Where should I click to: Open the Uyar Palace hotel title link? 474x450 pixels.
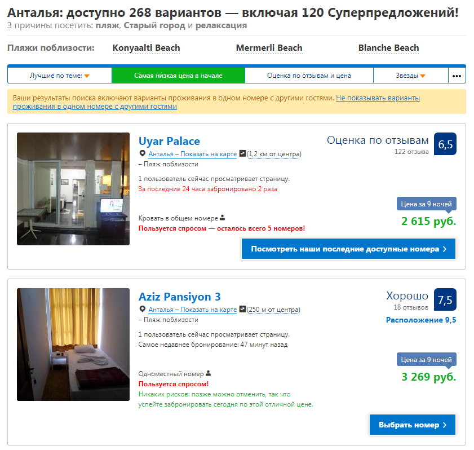click(x=169, y=141)
